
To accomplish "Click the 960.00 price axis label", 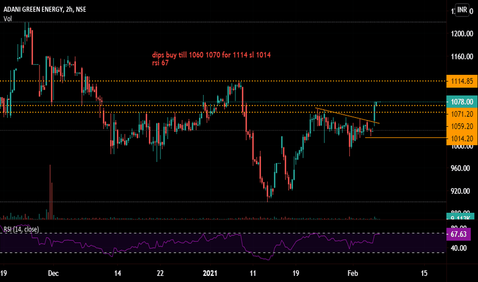I will (x=461, y=168).
